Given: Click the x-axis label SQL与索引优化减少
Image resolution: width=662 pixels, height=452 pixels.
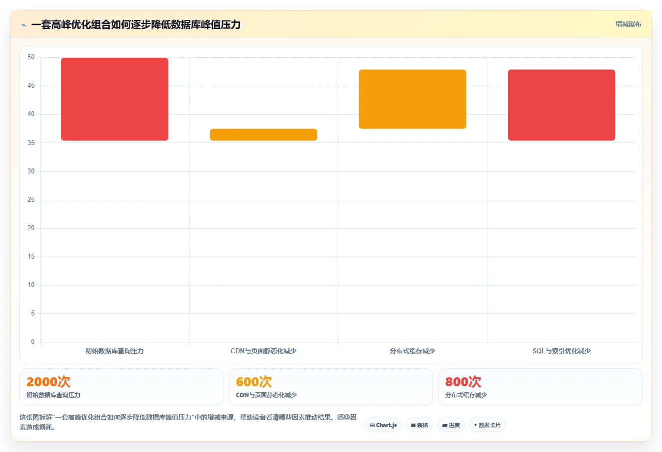Looking at the screenshot, I should pyautogui.click(x=561, y=351).
